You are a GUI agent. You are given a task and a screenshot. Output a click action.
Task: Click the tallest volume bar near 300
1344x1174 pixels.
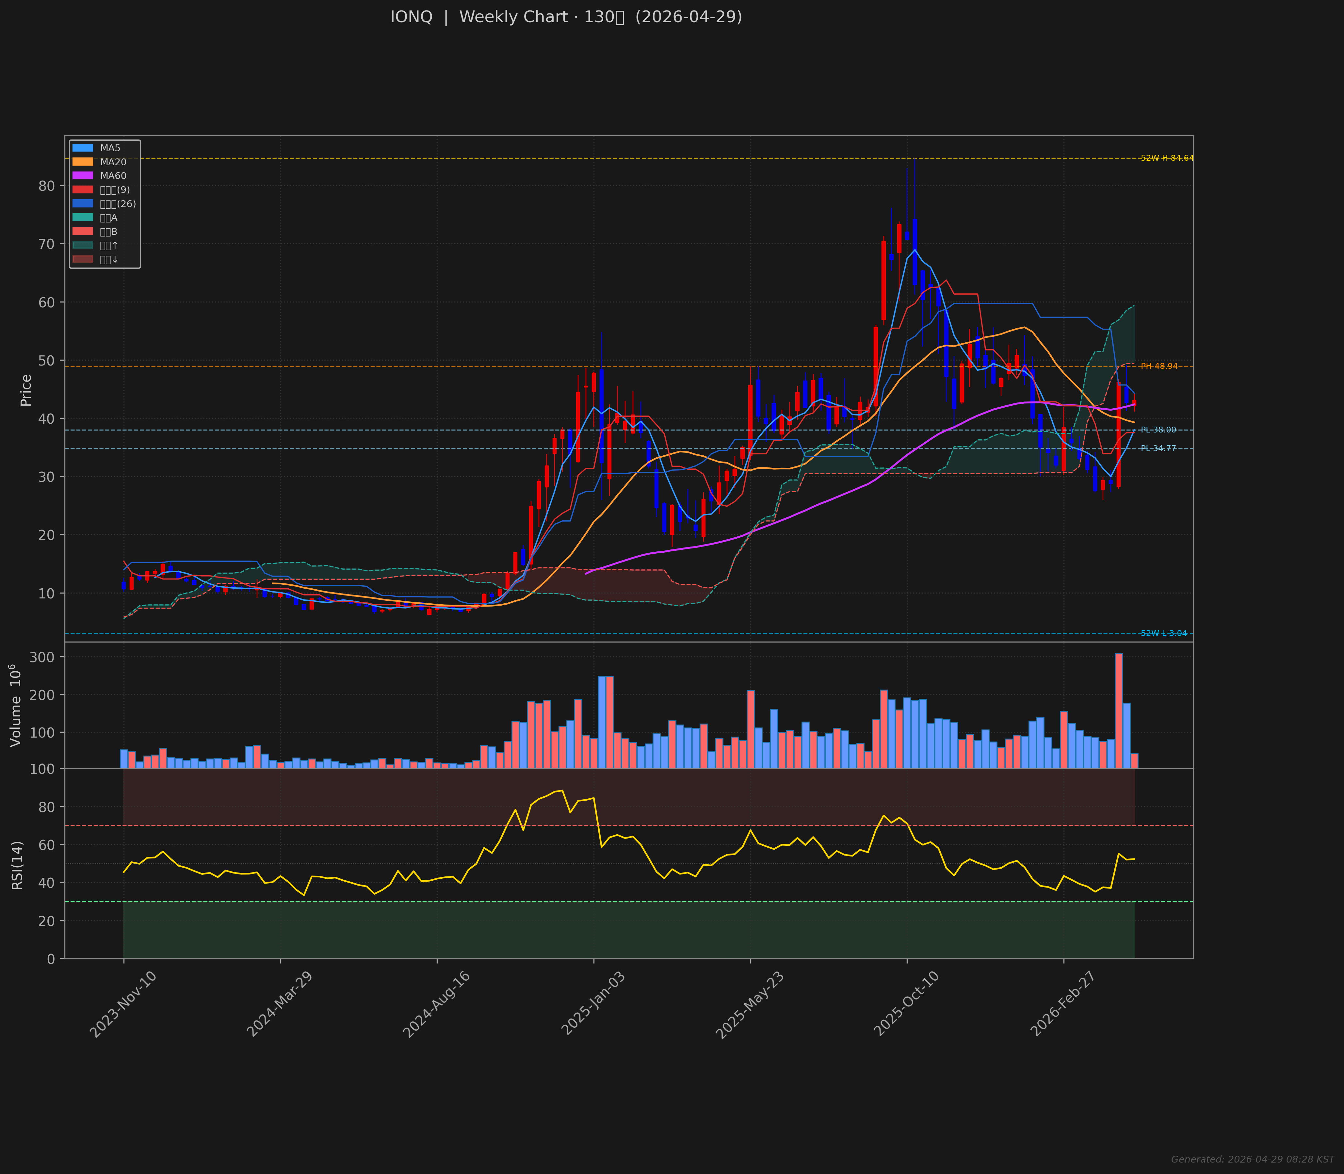[x=1119, y=710]
